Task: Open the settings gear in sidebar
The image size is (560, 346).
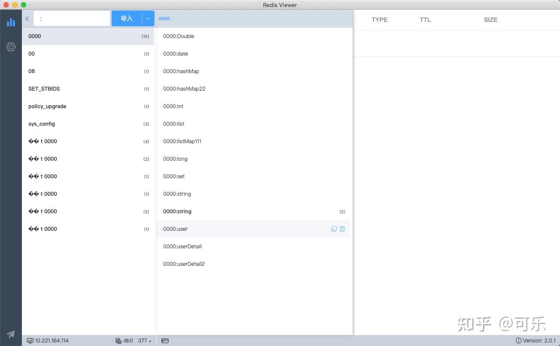Action: pyautogui.click(x=10, y=47)
